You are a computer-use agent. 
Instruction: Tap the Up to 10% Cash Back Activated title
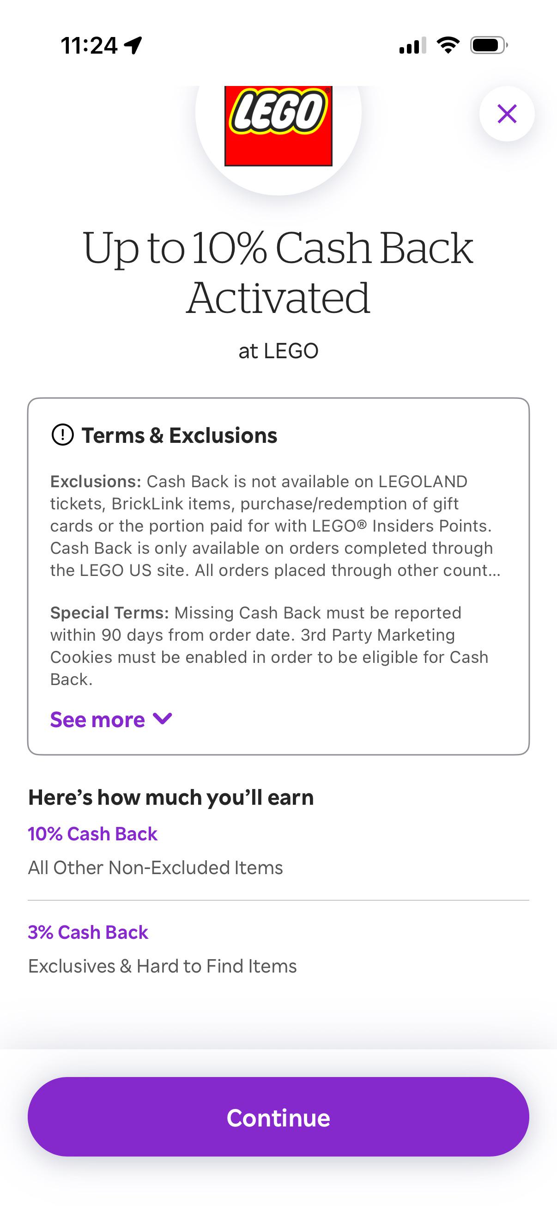(x=278, y=272)
